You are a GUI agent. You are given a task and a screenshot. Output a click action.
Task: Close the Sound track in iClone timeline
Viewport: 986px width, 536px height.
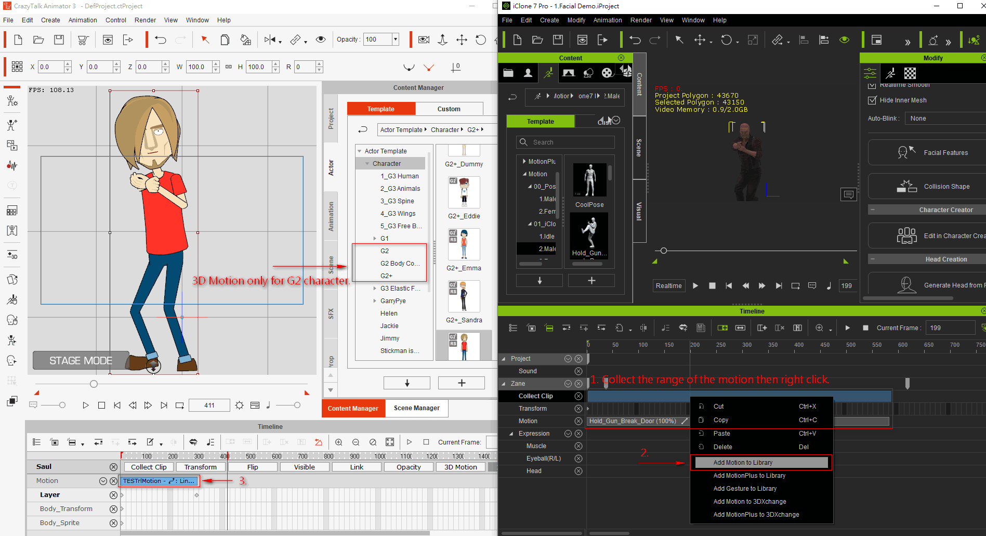[578, 371]
